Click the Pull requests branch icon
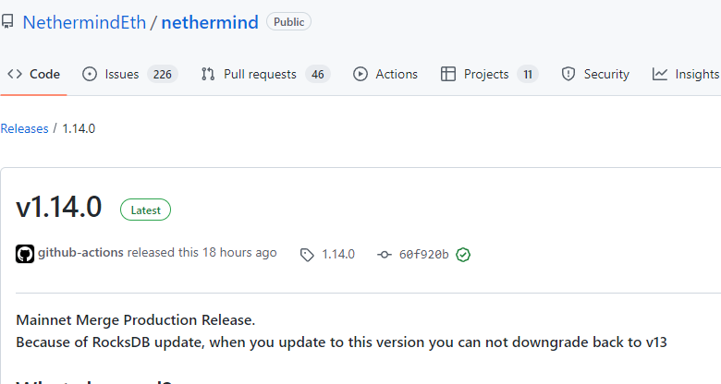Image resolution: width=721 pixels, height=384 pixels. point(208,74)
